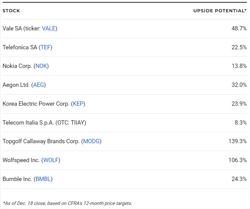
Task: Click the Korea Electric Power Corp. name
Action: (x=36, y=104)
